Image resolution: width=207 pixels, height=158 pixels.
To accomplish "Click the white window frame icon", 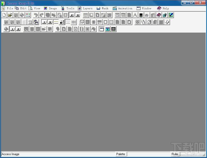I will (x=102, y=29).
